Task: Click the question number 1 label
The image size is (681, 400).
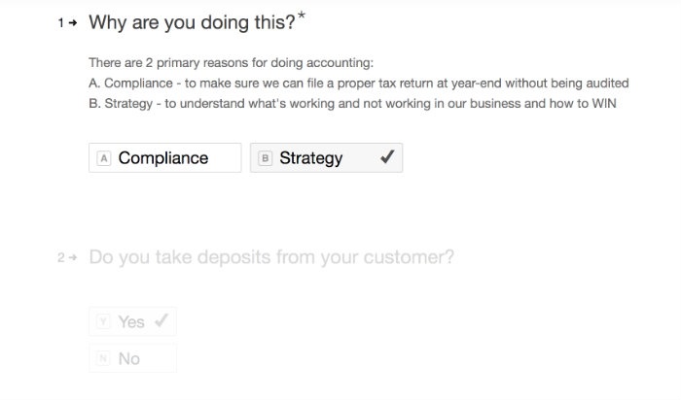Action: point(60,23)
